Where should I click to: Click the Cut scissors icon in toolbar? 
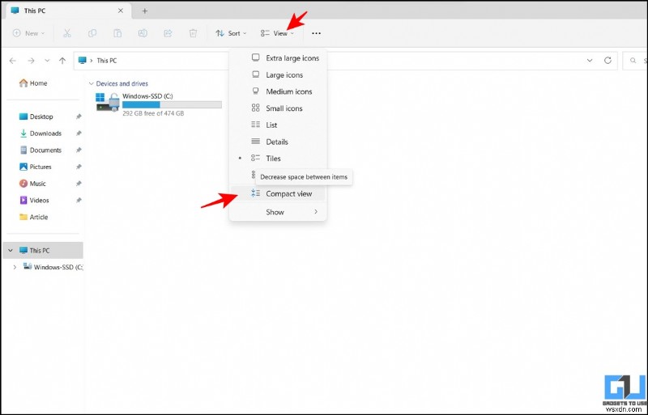click(x=67, y=33)
